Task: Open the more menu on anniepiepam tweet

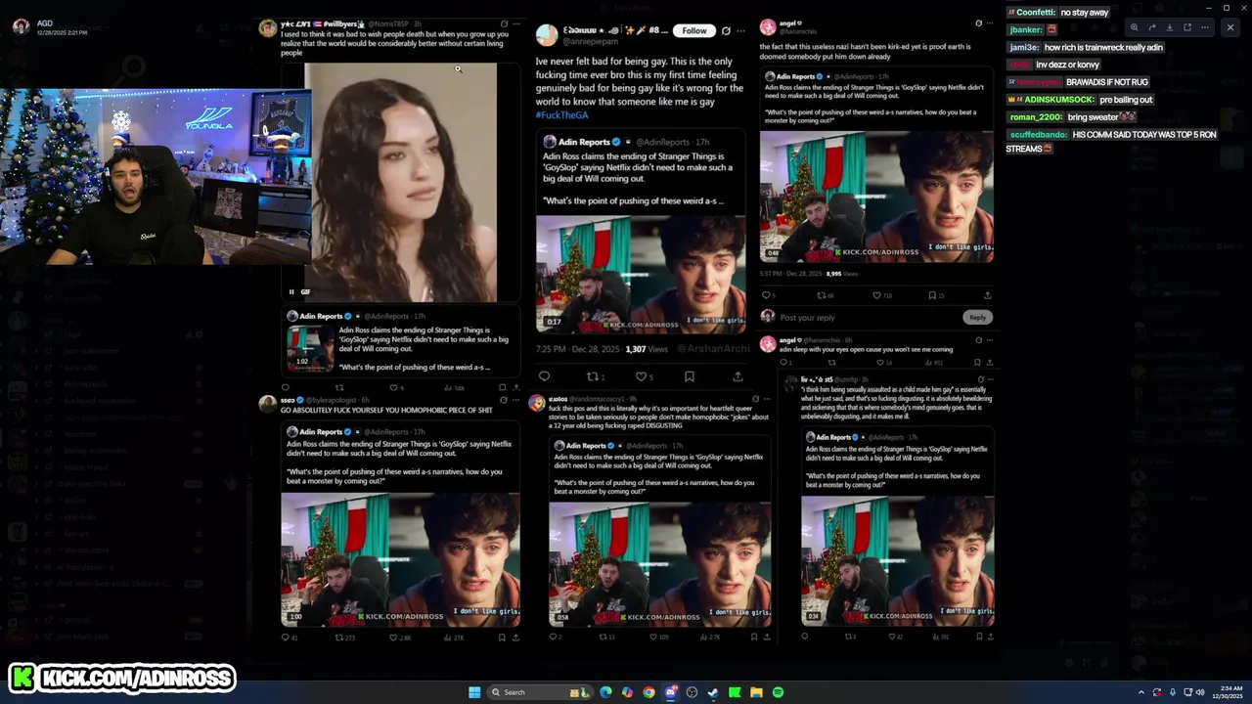Action: coord(739,31)
